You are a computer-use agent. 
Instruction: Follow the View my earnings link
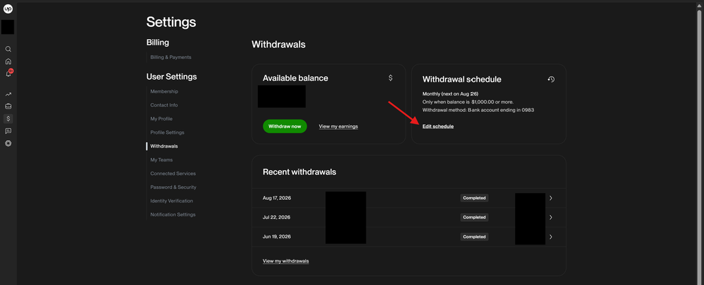coord(338,126)
